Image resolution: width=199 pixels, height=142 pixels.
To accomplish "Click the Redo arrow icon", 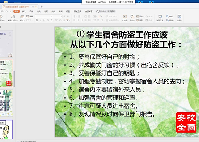I will [x=7, y=12].
